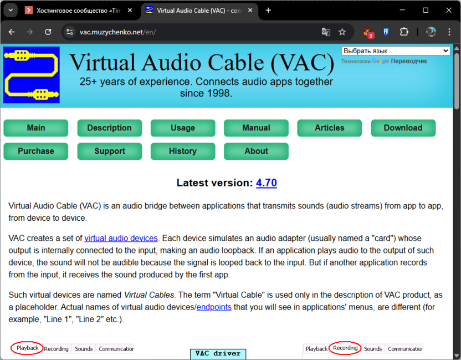This screenshot has width=461, height=360.
Task: Open a new tab with the plus button
Action: pyautogui.click(x=268, y=11)
